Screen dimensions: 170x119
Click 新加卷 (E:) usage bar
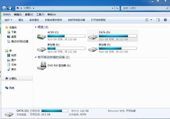67,48
